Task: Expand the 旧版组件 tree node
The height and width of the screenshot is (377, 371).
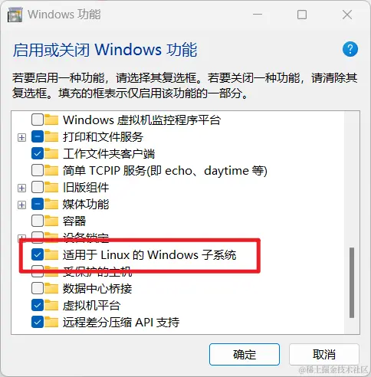Action: tap(21, 188)
